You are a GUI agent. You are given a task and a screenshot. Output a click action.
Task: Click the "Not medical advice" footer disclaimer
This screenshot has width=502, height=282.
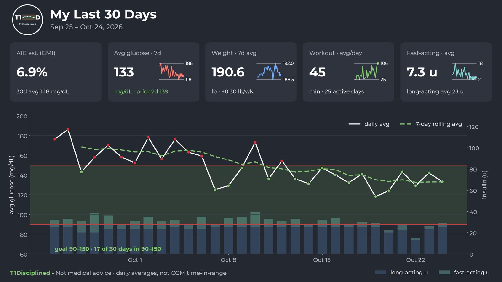tap(83, 273)
